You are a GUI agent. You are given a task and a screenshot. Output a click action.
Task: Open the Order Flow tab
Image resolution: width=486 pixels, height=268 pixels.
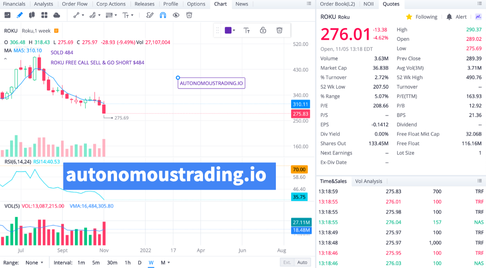(x=75, y=4)
